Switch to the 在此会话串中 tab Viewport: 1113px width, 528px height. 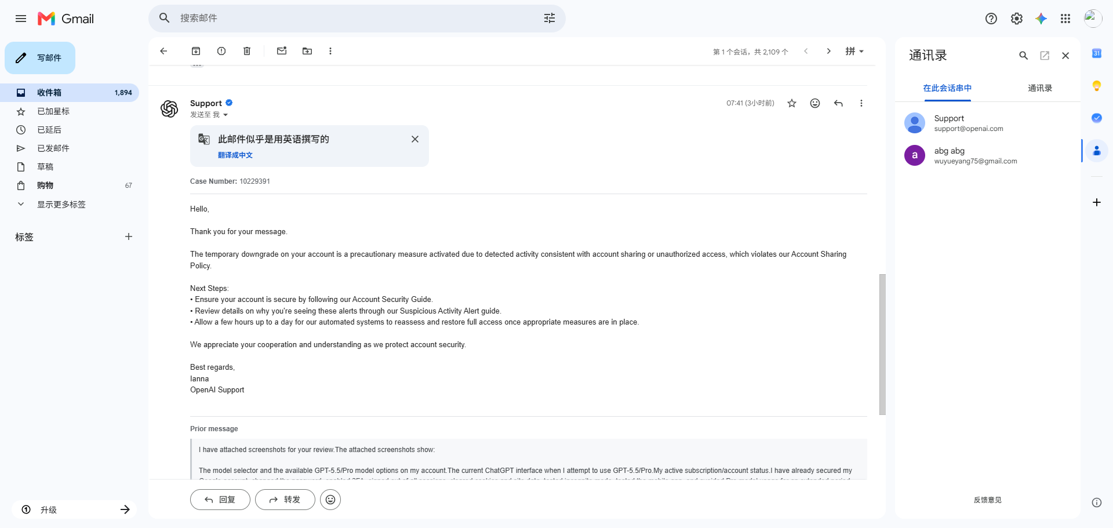click(947, 88)
